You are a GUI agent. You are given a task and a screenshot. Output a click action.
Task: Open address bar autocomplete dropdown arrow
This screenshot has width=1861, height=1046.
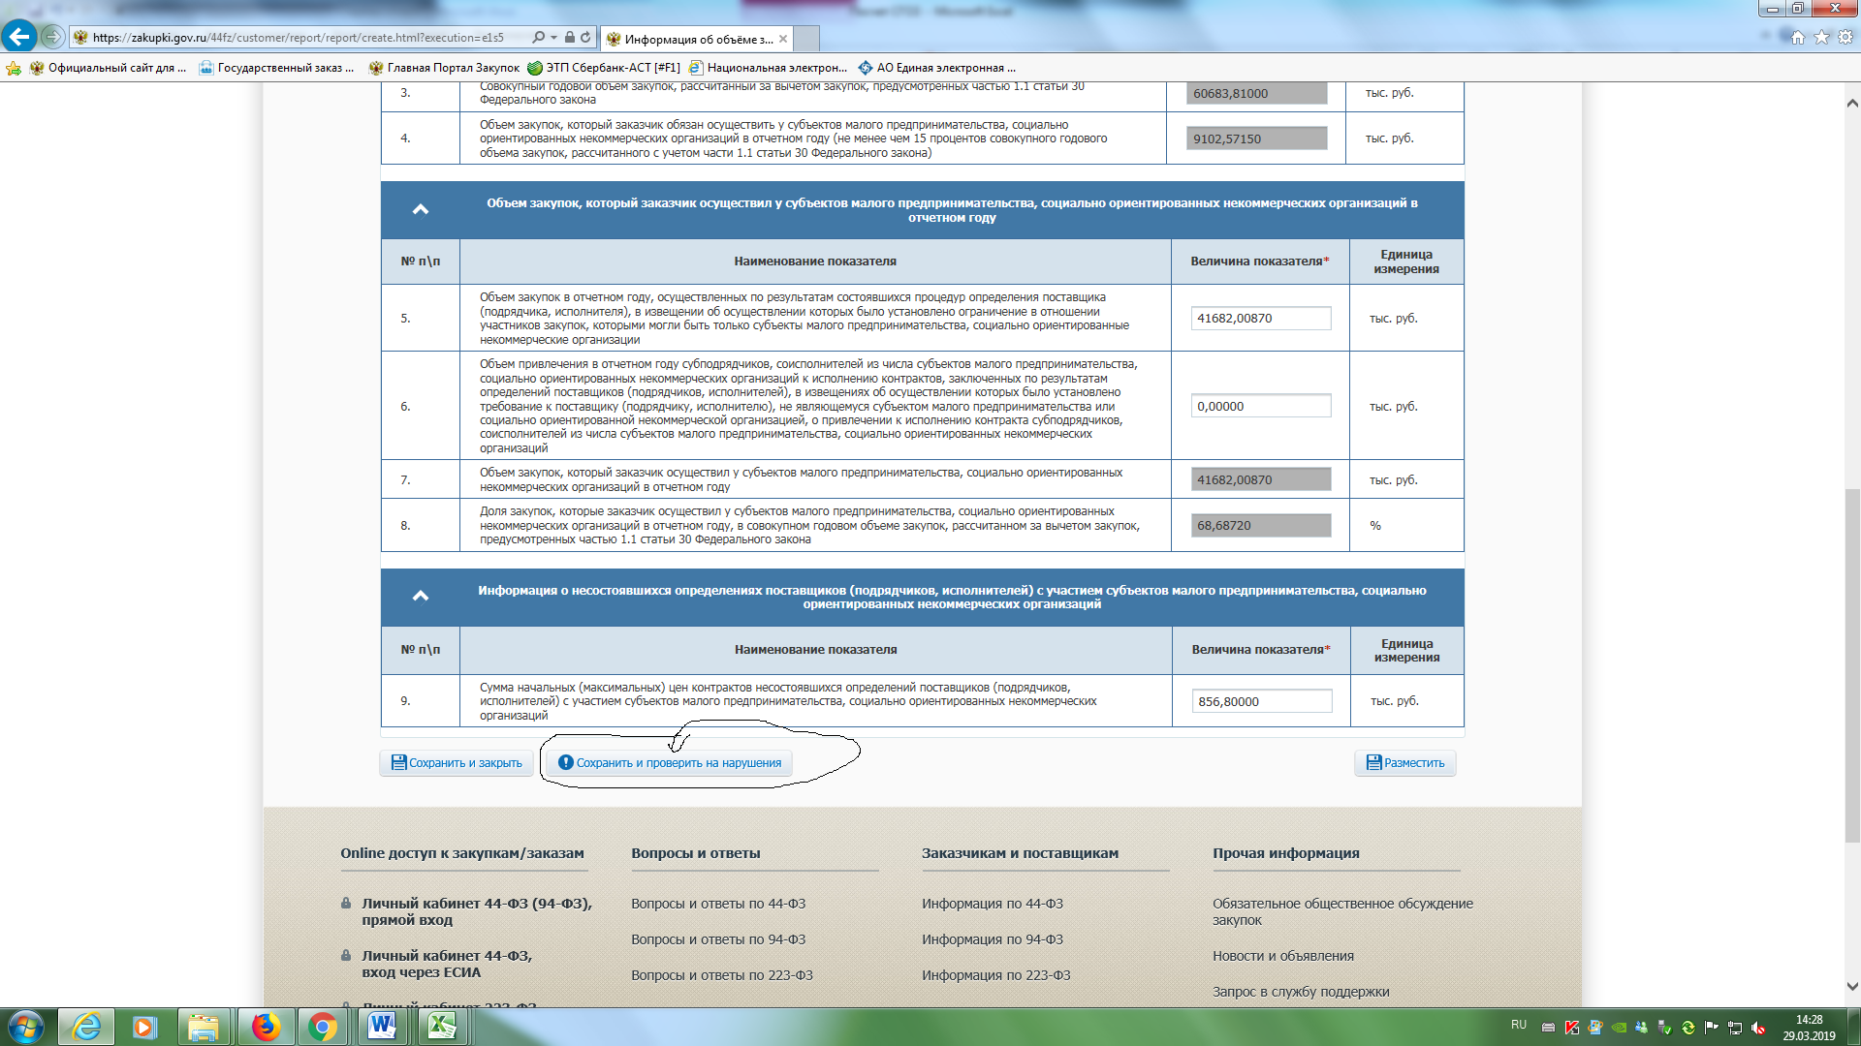click(553, 38)
